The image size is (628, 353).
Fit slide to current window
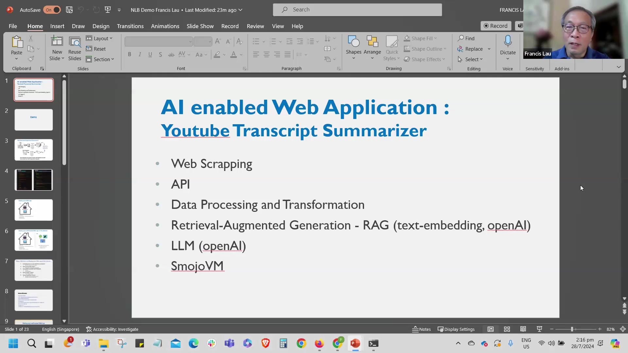point(623,329)
